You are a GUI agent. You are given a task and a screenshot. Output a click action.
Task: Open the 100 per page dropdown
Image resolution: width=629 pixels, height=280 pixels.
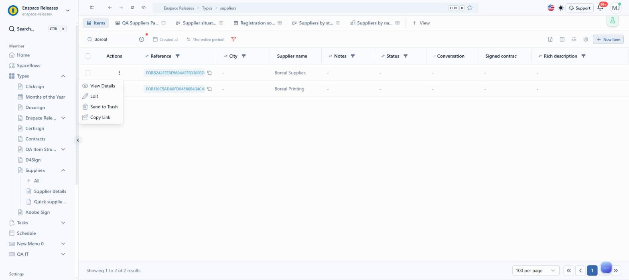pyautogui.click(x=536, y=270)
